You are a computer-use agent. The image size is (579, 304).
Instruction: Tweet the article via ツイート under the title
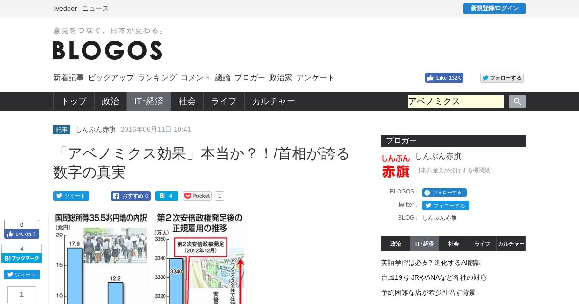click(x=71, y=196)
